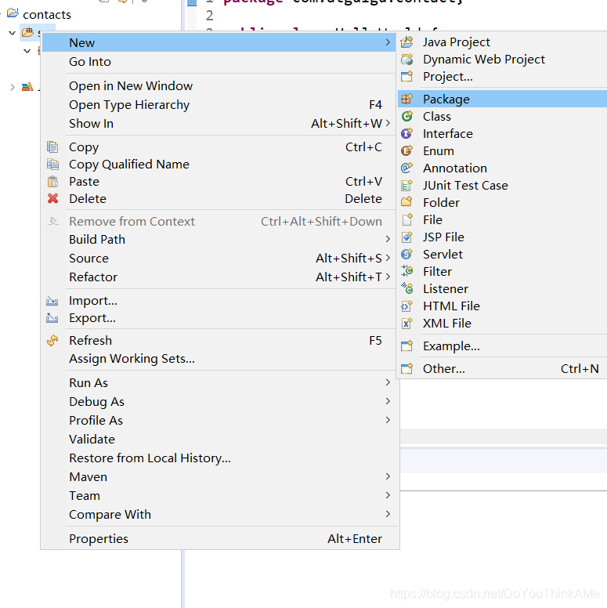Expand the Show In submenu arrow
The width and height of the screenshot is (607, 608).
tap(388, 123)
